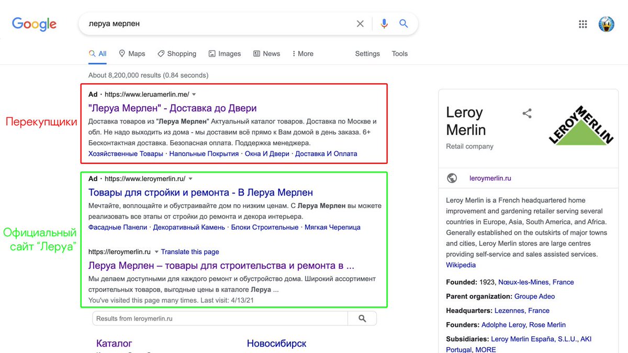Open organic result 'Леруа Мерлен – товары для строительства'
Viewport: 628px width, 353px height.
pos(221,265)
